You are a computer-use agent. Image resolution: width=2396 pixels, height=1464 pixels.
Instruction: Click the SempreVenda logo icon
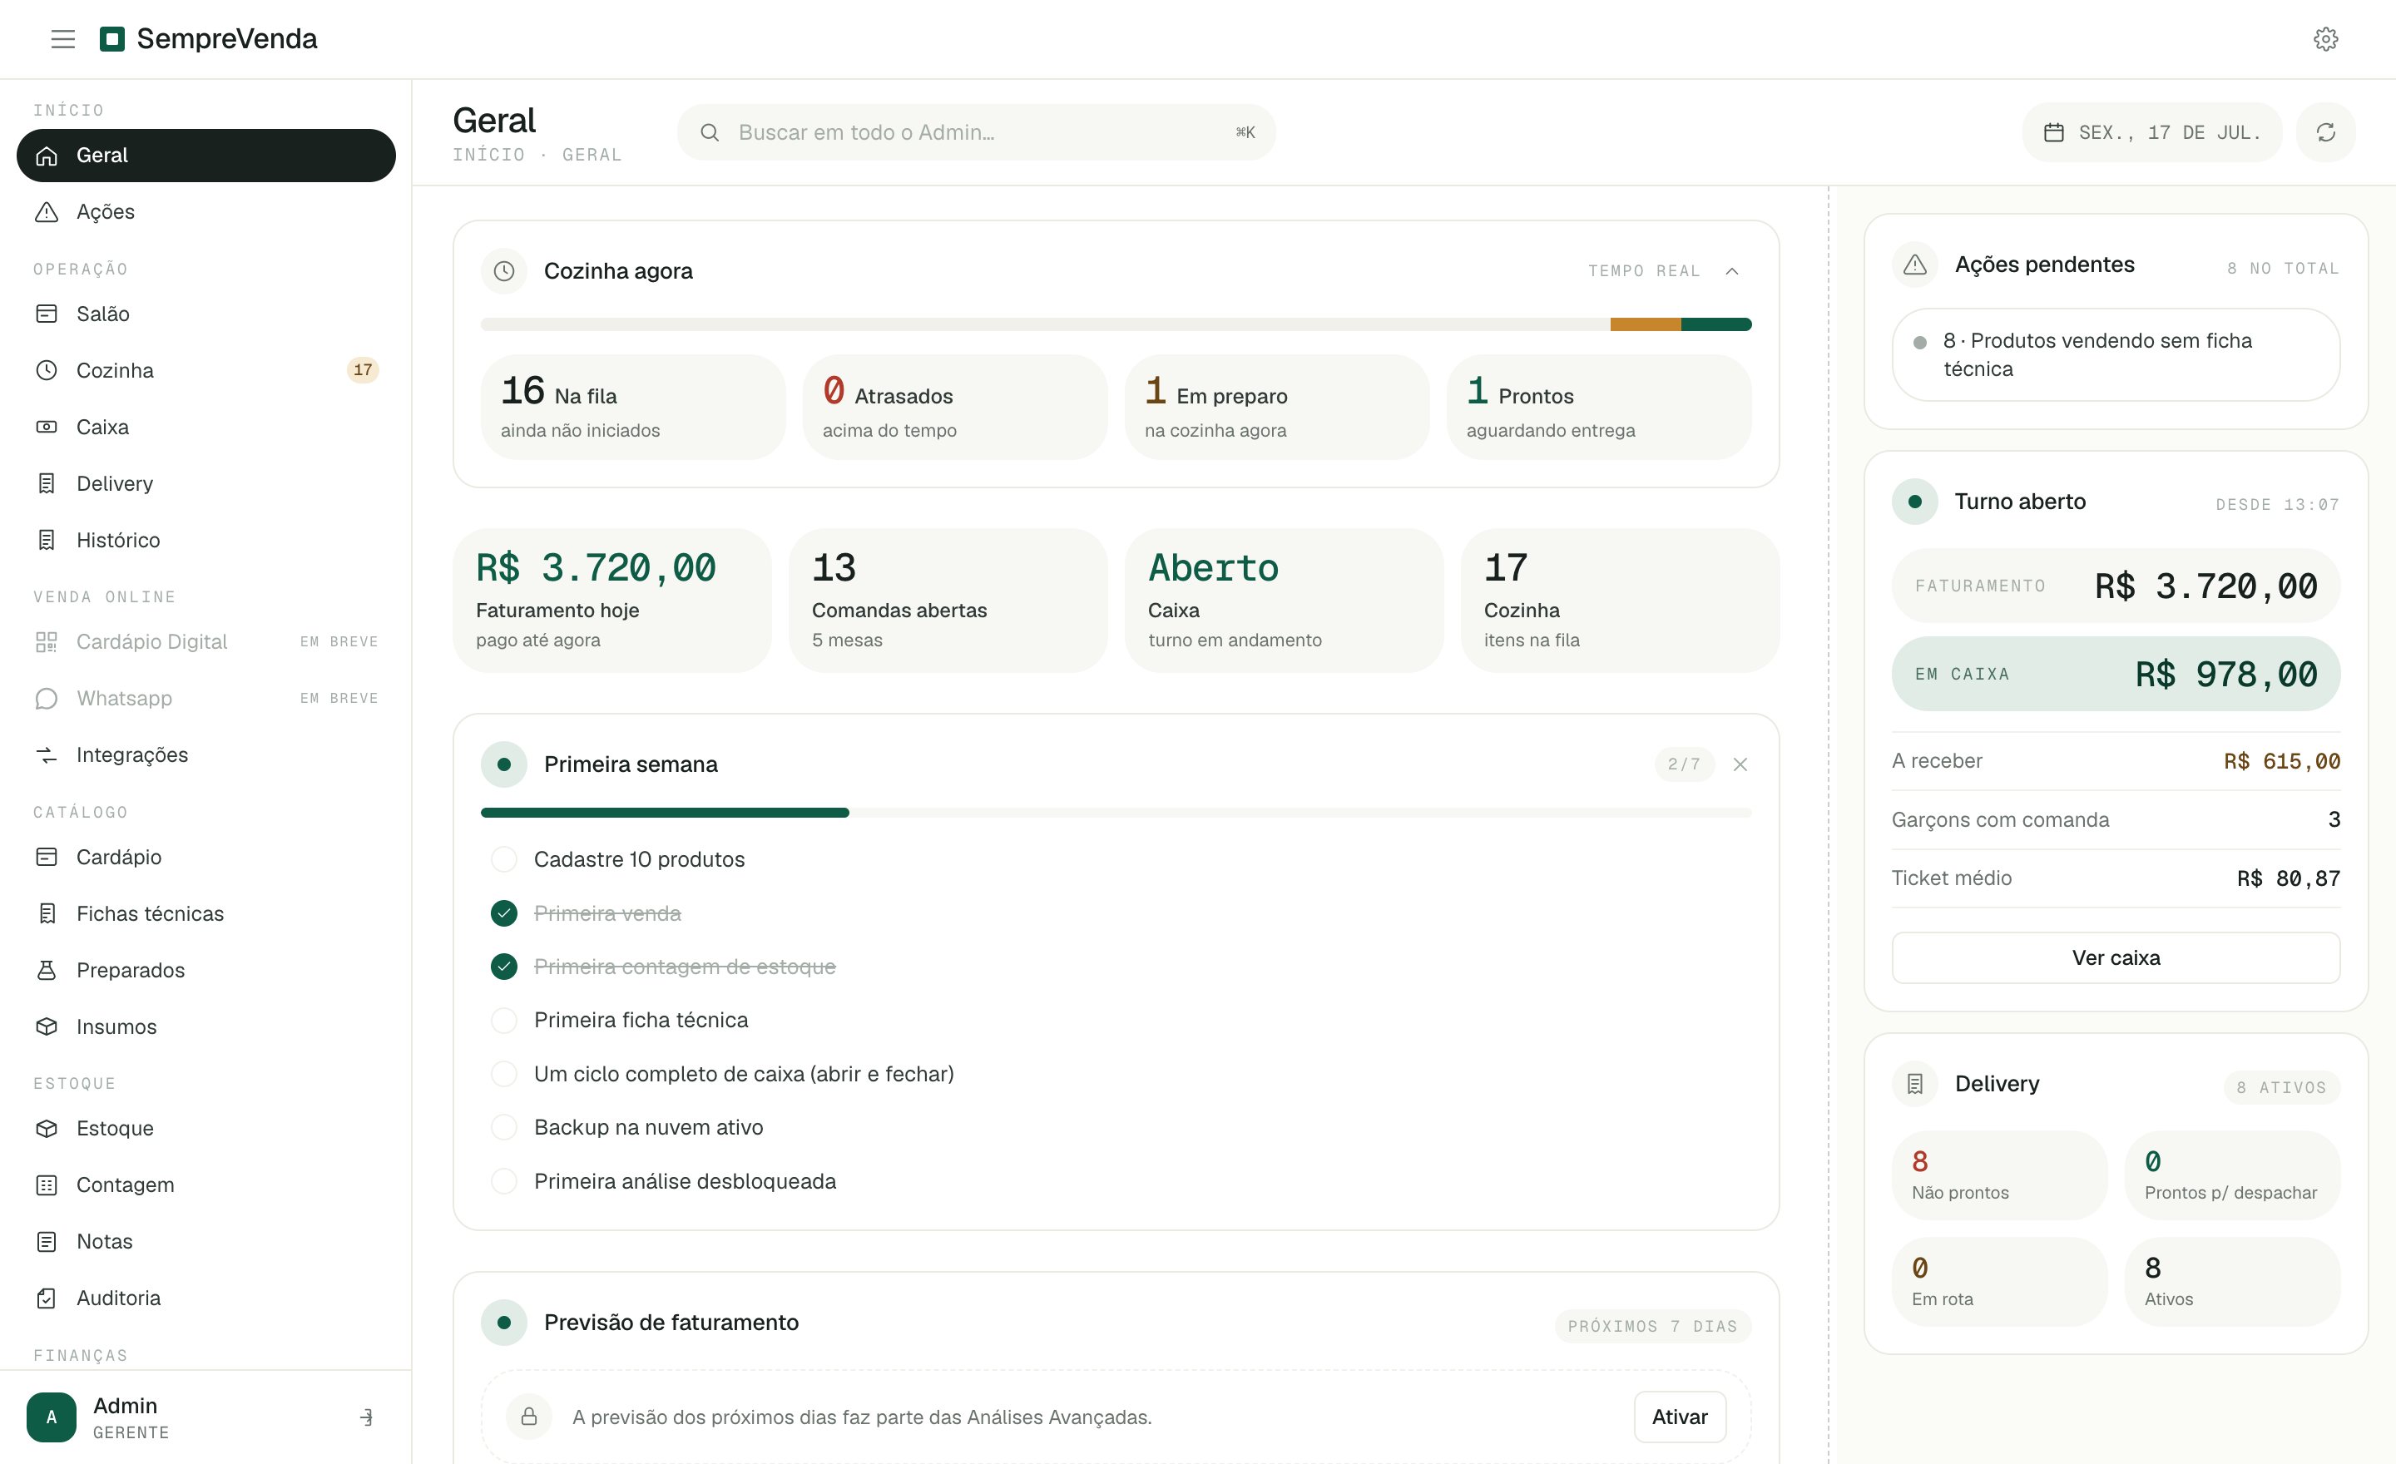(x=113, y=39)
